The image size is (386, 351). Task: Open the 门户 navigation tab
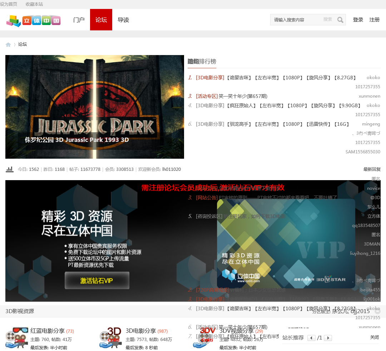pos(79,20)
